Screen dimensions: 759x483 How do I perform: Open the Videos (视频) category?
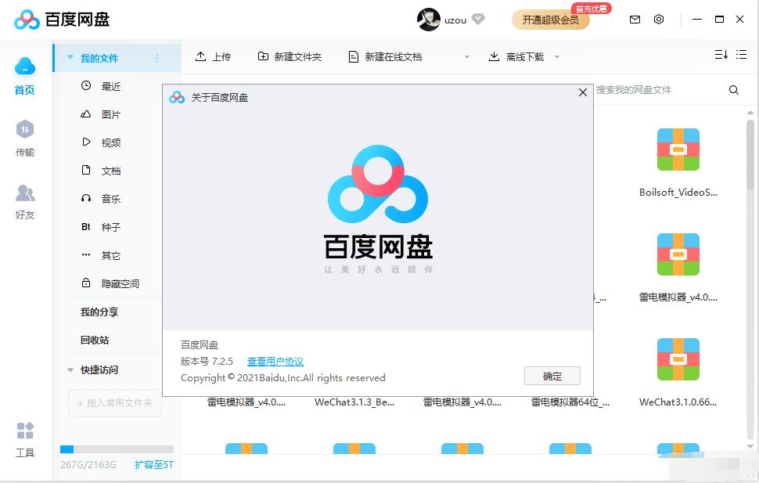(111, 142)
